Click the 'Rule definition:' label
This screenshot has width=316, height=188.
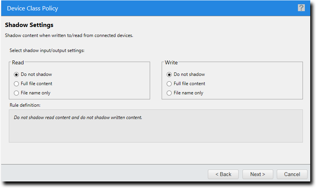[x=25, y=105]
